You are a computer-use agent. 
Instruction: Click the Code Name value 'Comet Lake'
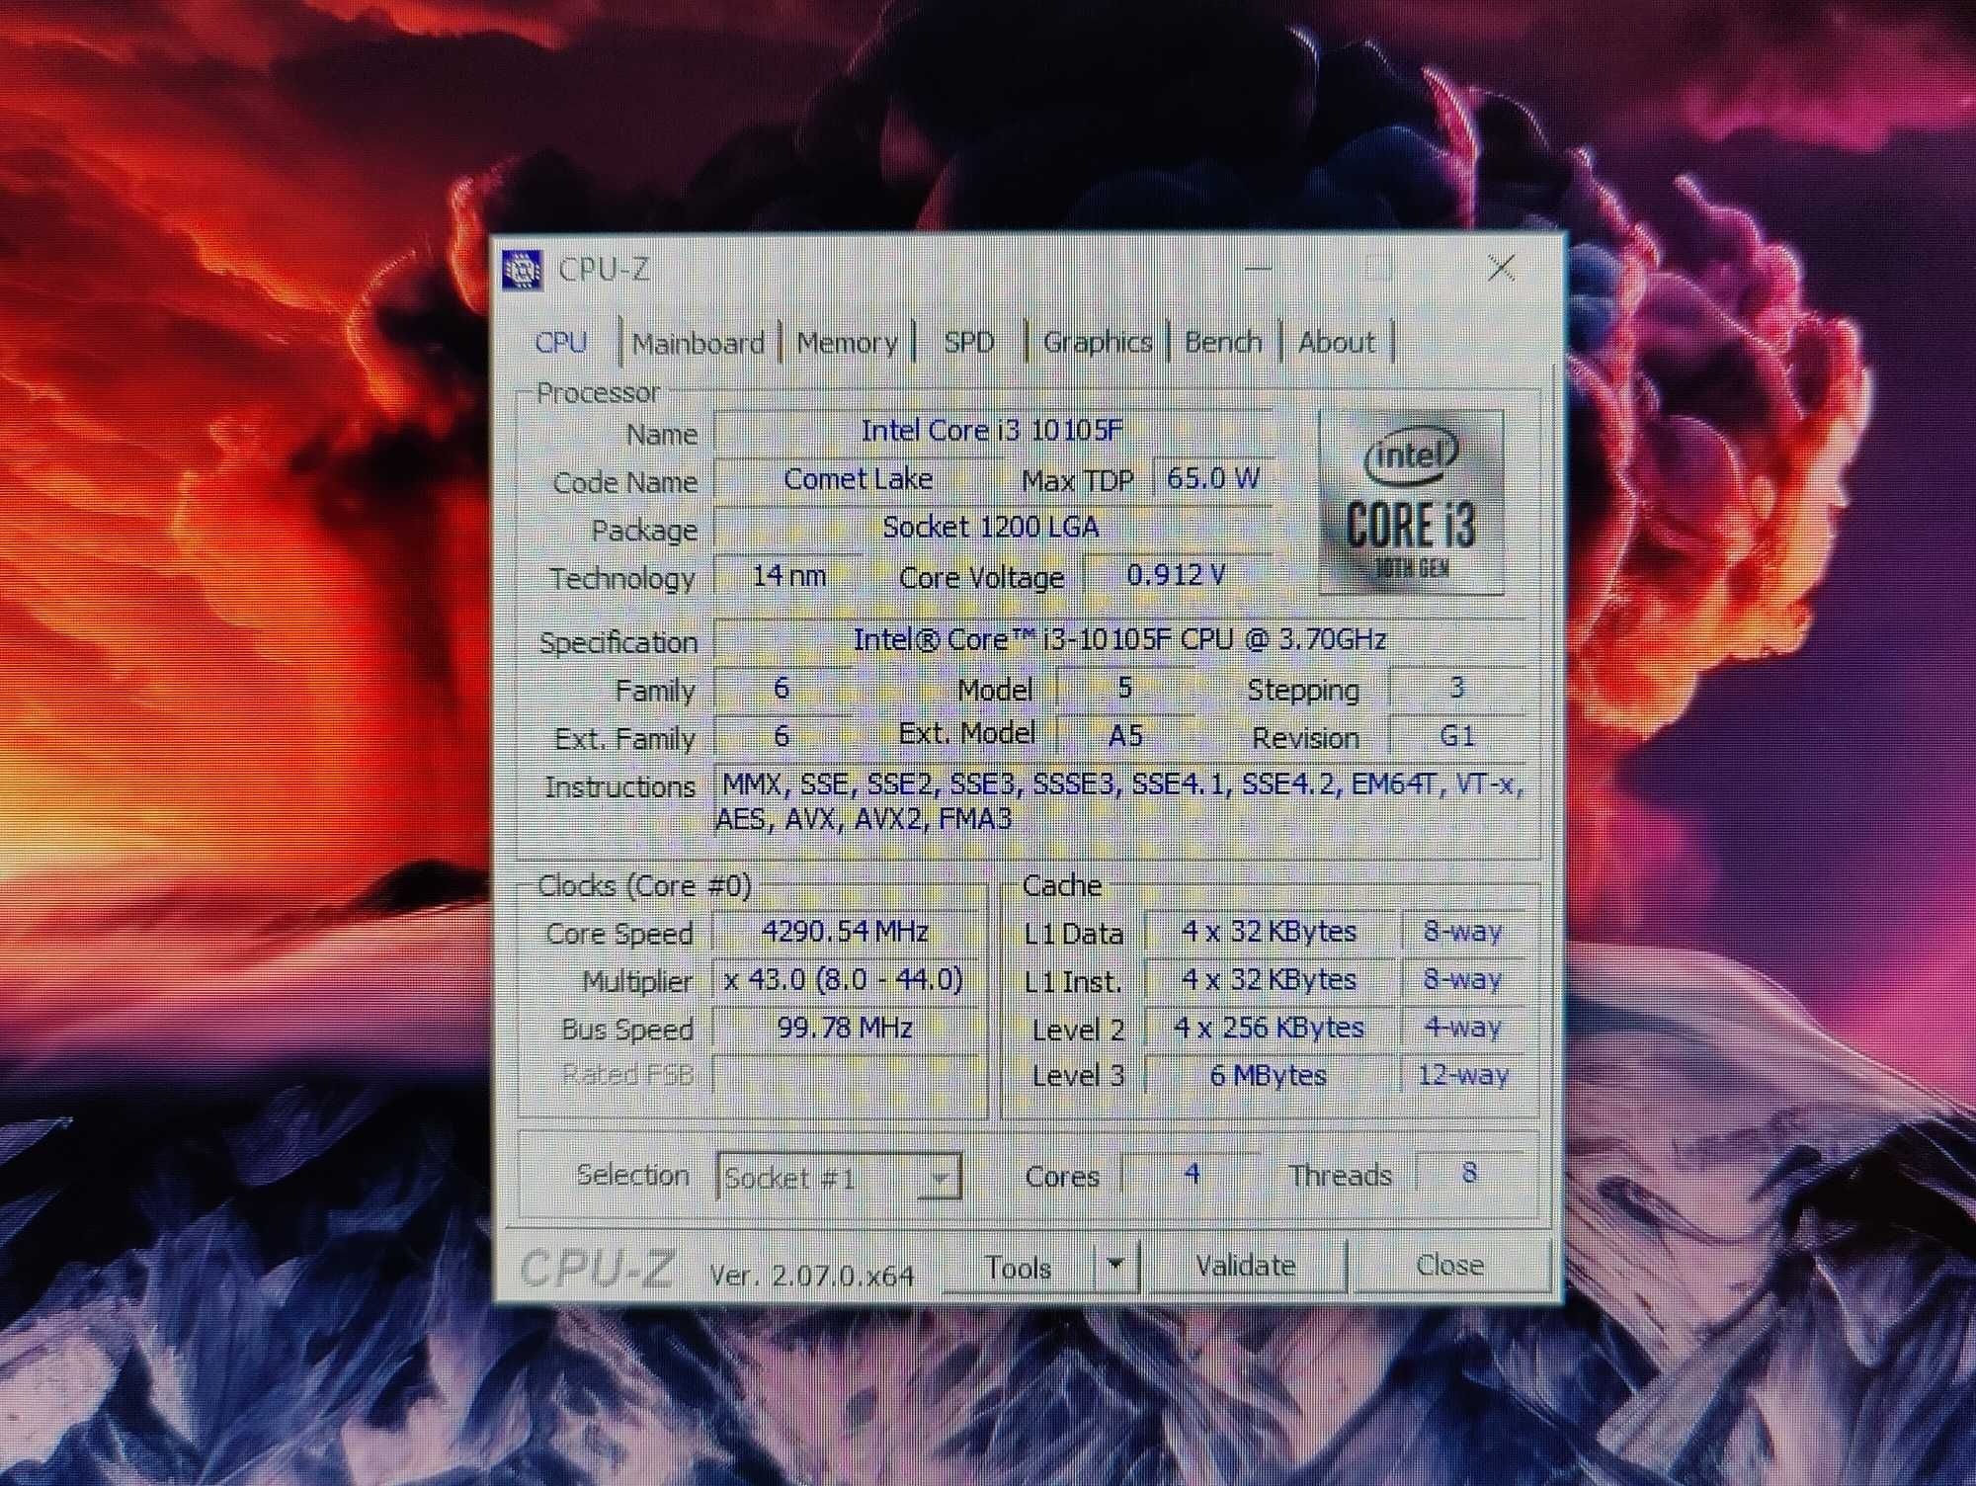[x=858, y=479]
